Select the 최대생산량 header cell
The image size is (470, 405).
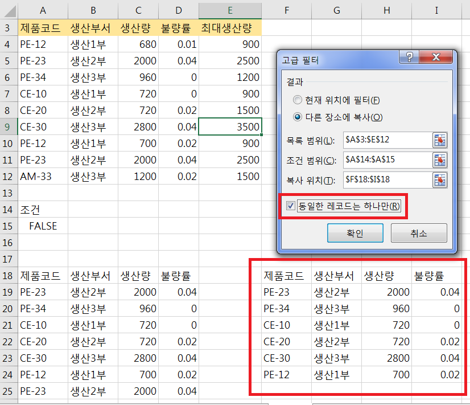pyautogui.click(x=230, y=28)
